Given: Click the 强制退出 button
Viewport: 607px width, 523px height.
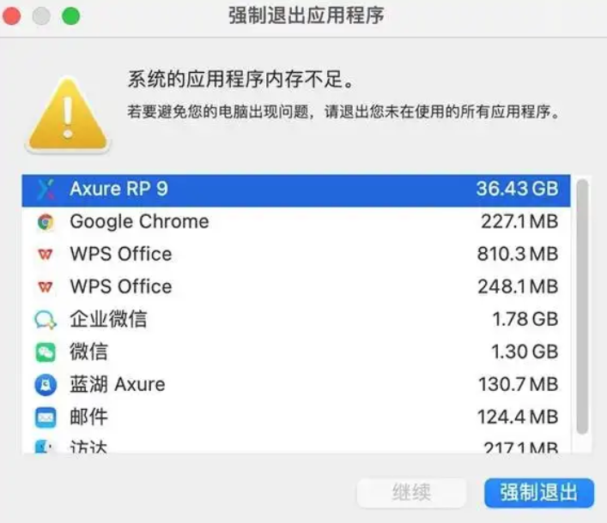Looking at the screenshot, I should coord(539,493).
